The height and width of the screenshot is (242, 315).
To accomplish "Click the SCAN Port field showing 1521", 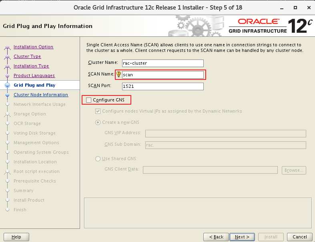I will tap(163, 86).
